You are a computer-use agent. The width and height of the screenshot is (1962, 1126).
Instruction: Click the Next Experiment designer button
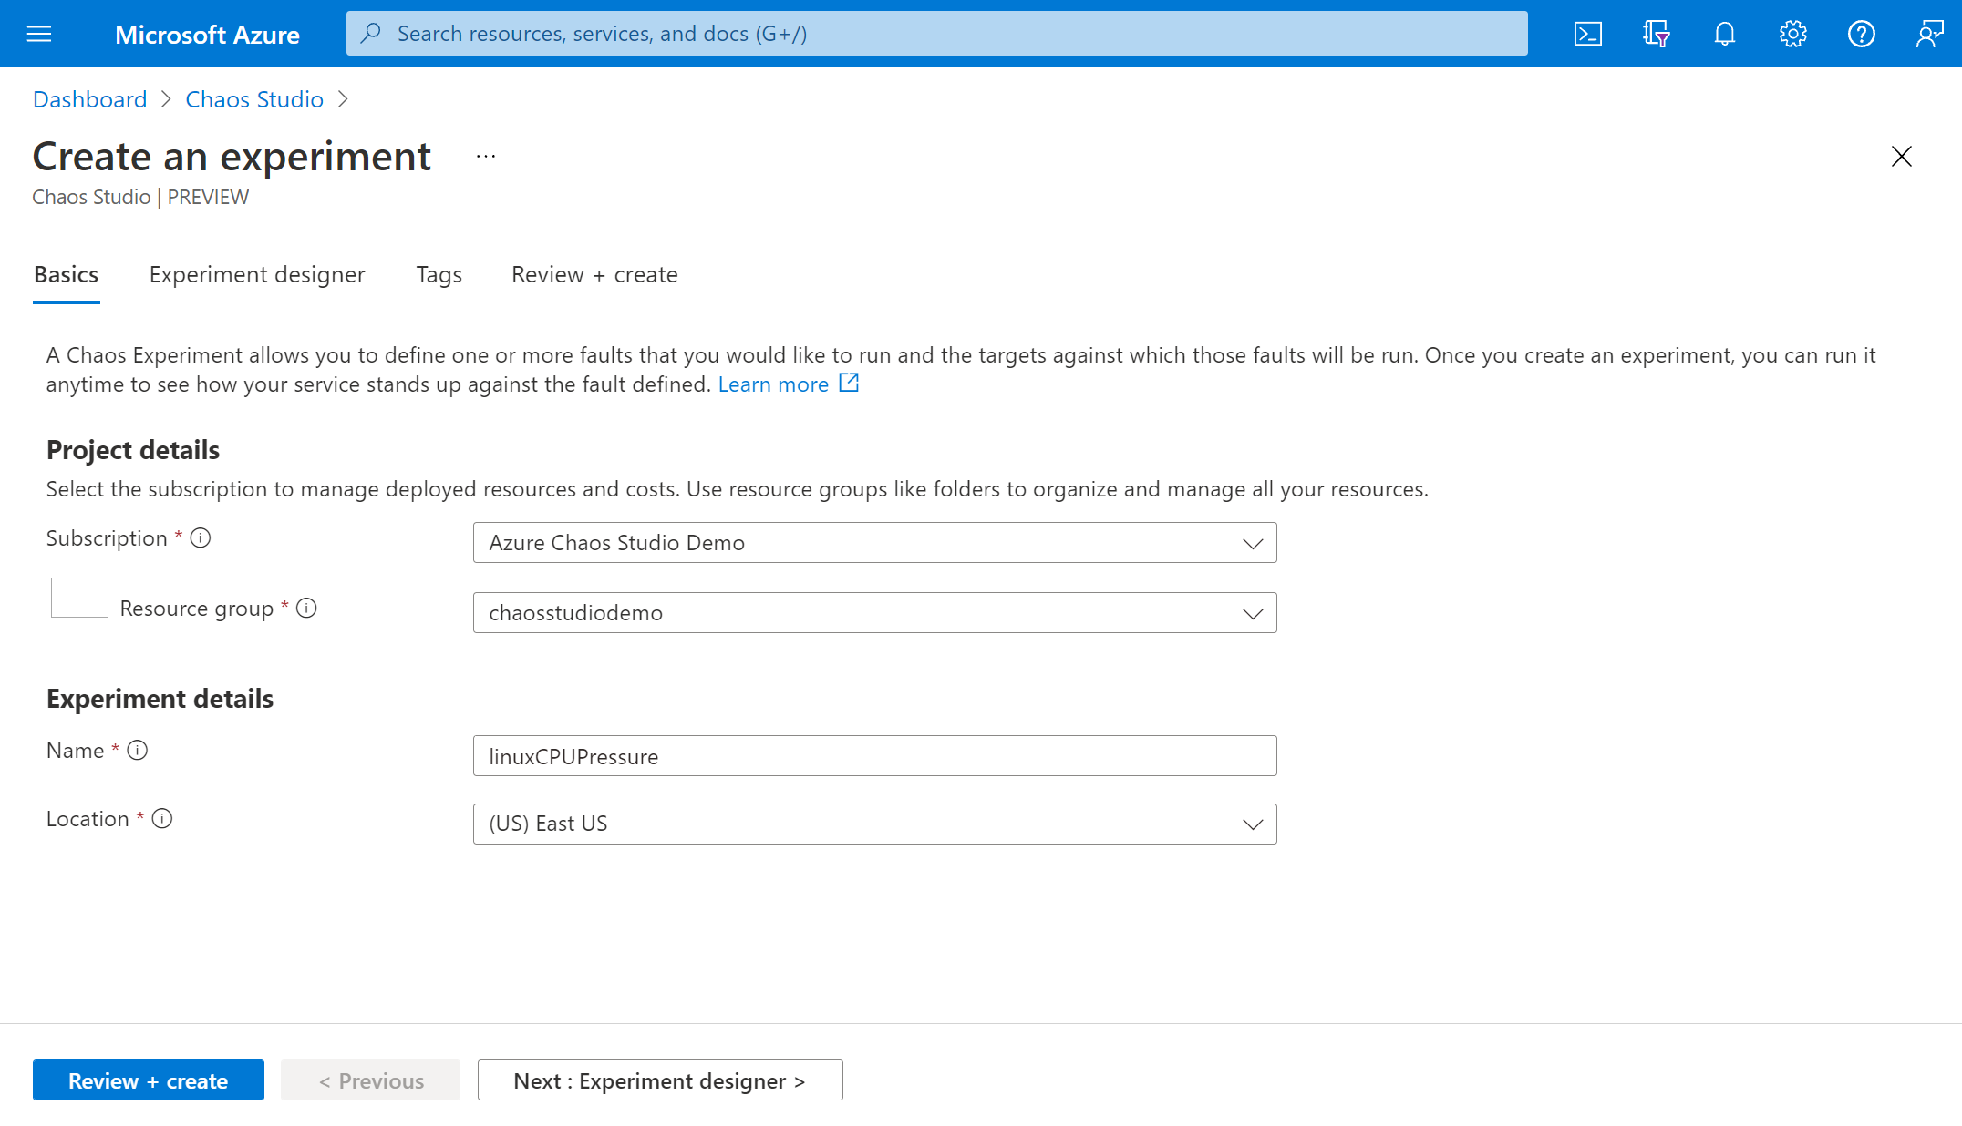click(660, 1079)
